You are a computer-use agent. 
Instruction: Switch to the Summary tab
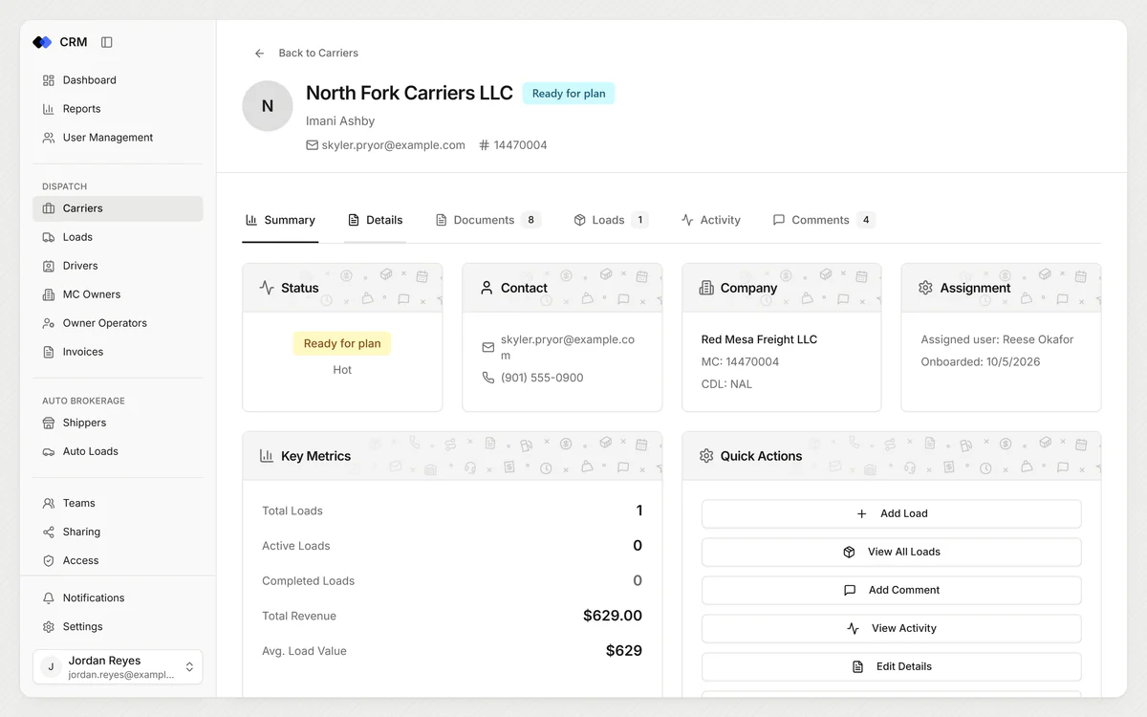tap(280, 220)
